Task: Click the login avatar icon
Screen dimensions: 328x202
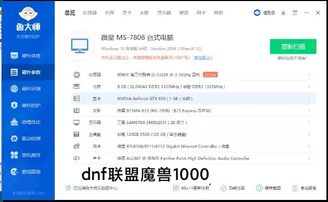Action: [257, 13]
